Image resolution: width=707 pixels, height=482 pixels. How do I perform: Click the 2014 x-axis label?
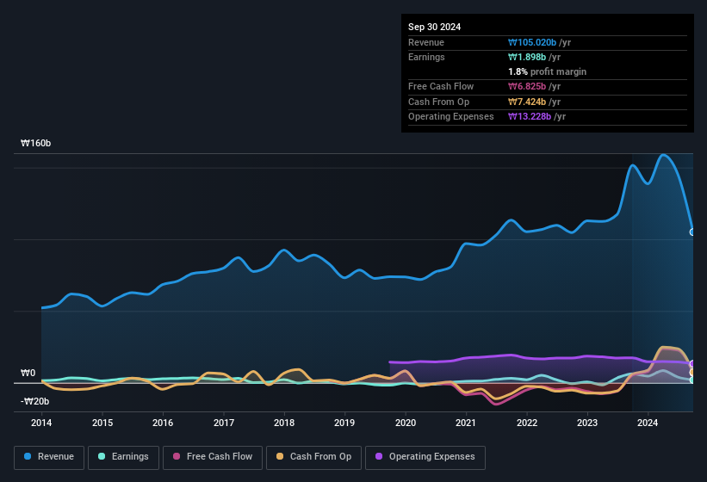tap(41, 423)
